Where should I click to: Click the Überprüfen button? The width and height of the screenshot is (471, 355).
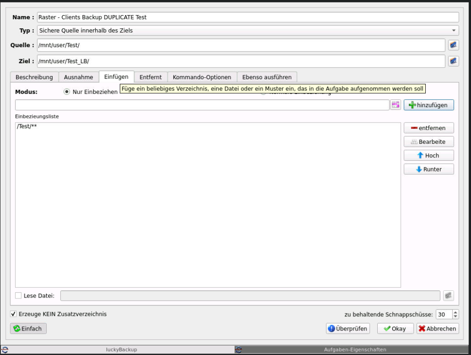point(348,329)
